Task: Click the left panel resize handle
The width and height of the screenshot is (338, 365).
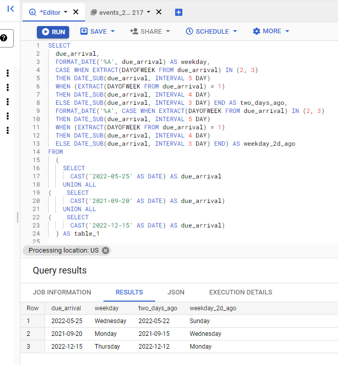Action: 18,217
